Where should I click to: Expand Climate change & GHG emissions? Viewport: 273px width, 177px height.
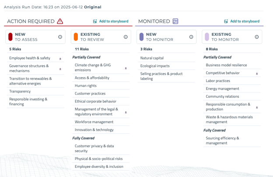126,68
